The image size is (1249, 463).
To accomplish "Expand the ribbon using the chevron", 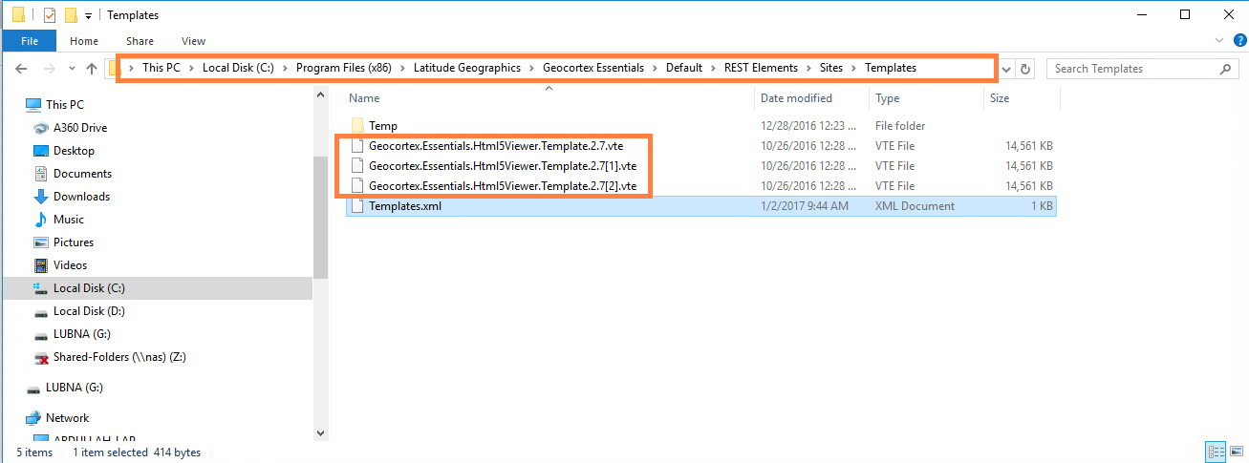I will (1218, 41).
